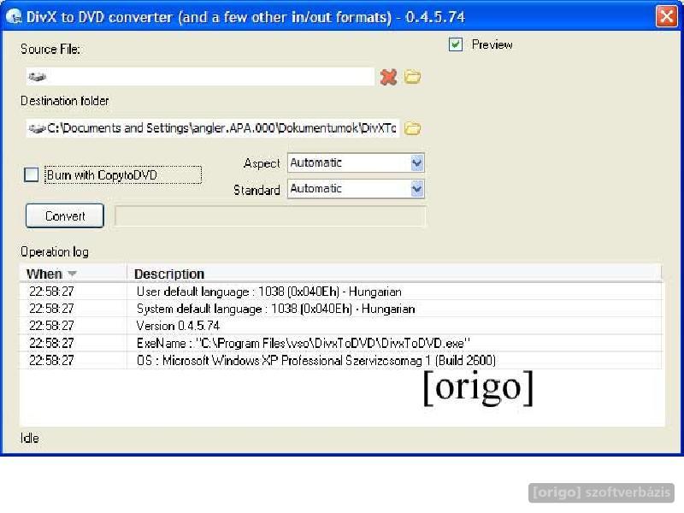Open the Aspect dropdown
This screenshot has width=684, height=513.
coord(356,162)
